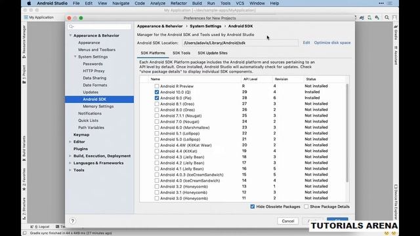
Task: Enable Show Package Details checkbox
Action: pos(306,206)
